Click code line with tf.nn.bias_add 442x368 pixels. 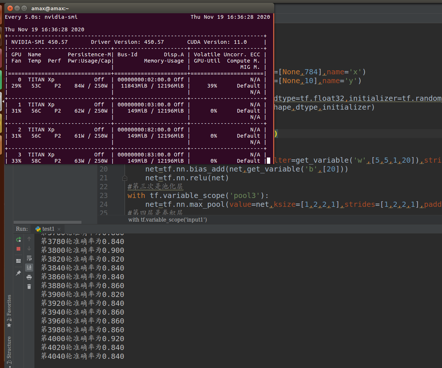point(247,169)
